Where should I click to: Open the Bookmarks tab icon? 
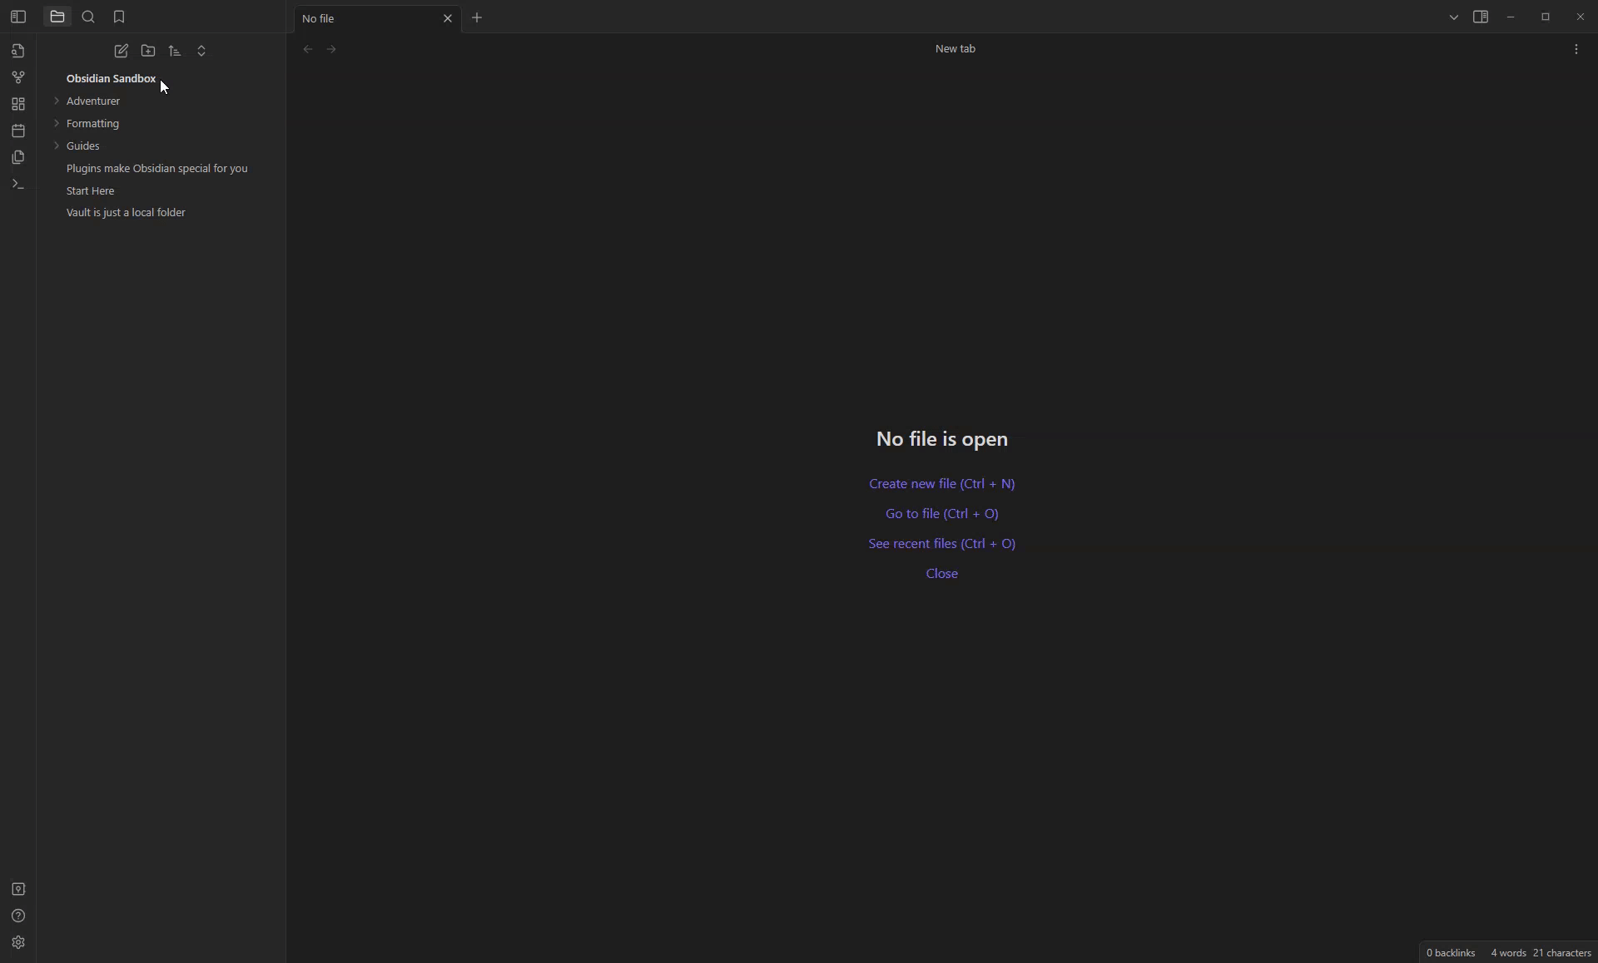[119, 17]
